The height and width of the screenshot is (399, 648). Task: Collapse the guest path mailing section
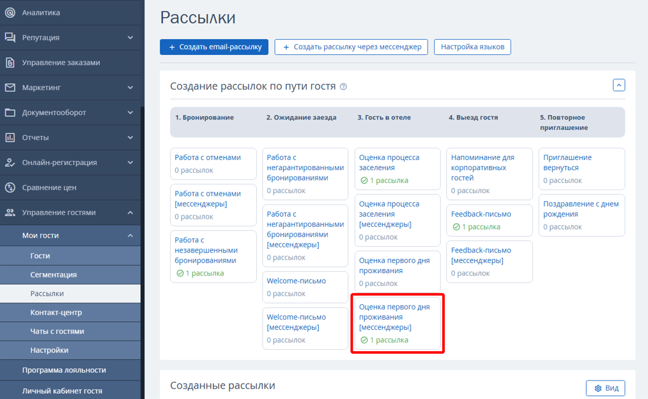618,85
